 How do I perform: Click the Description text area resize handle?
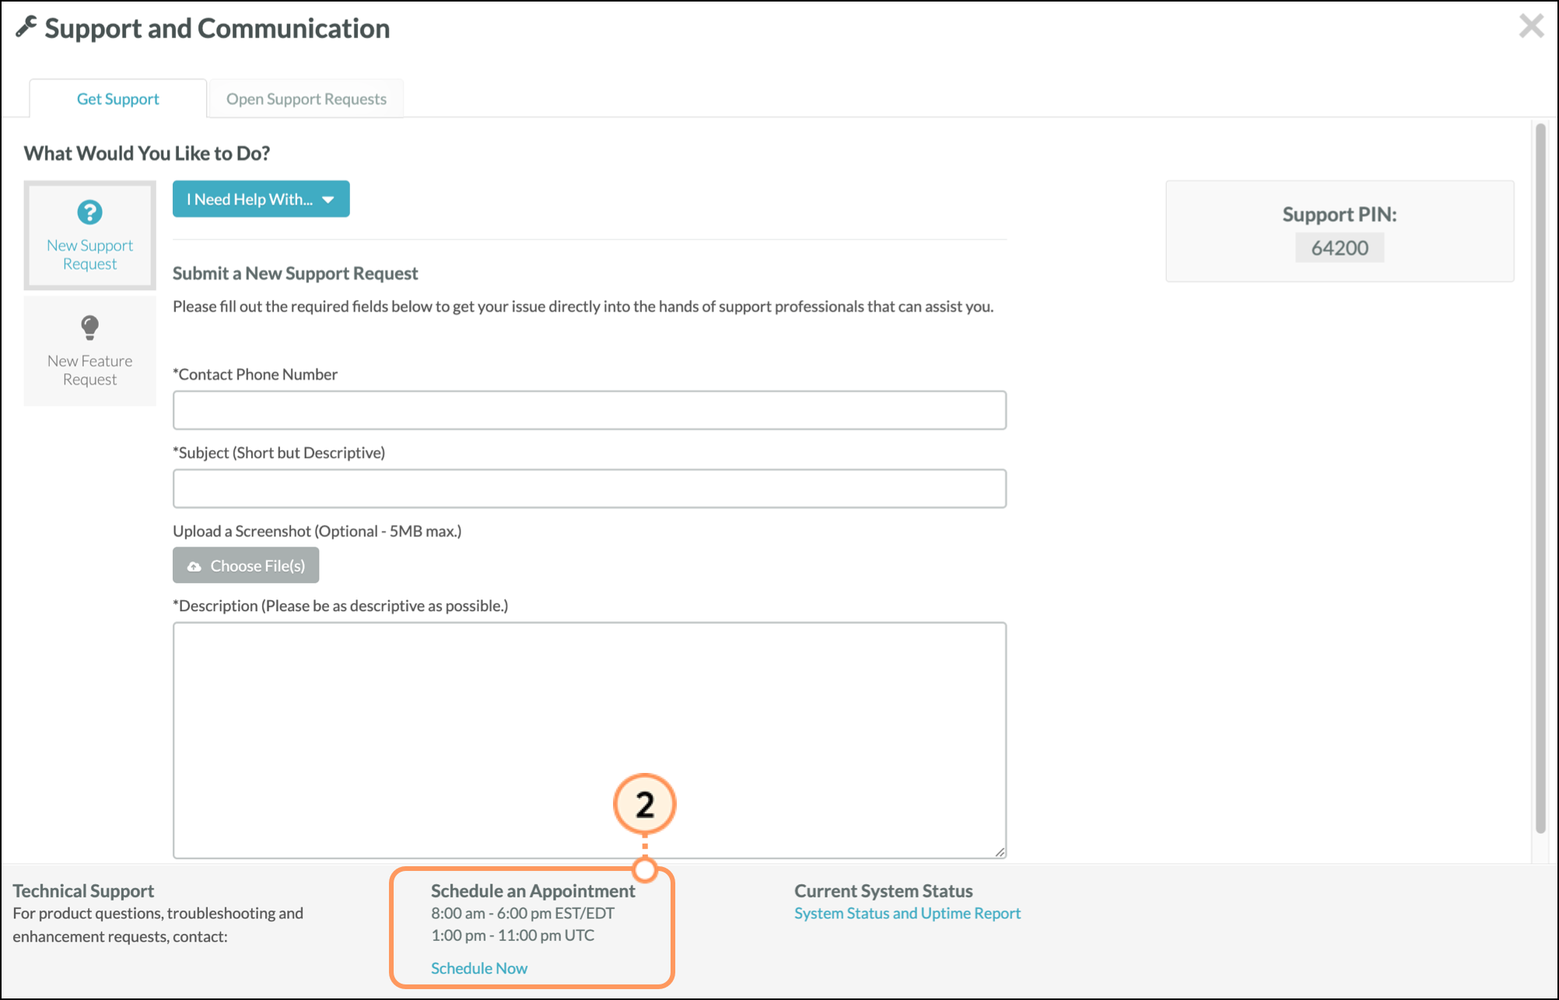[x=1000, y=852]
